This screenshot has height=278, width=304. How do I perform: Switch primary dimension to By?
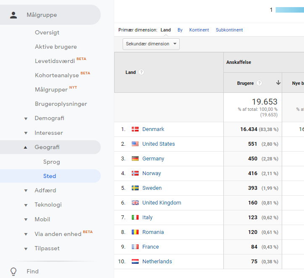[x=180, y=30]
